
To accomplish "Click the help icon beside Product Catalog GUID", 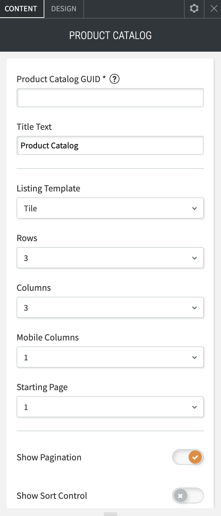I will tap(114, 79).
